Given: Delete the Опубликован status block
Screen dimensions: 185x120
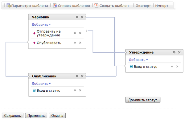Looking at the screenshot, I should [82, 76].
